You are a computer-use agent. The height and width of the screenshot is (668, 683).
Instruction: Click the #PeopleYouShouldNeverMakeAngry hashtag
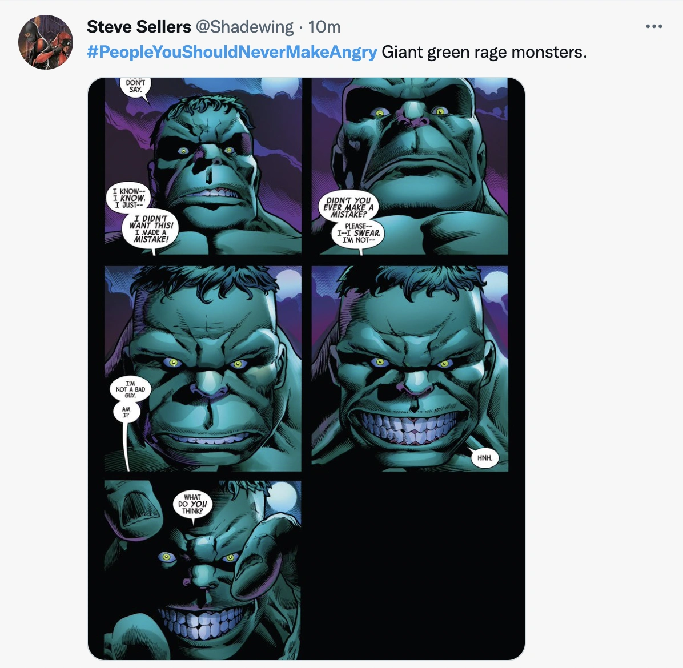click(232, 52)
